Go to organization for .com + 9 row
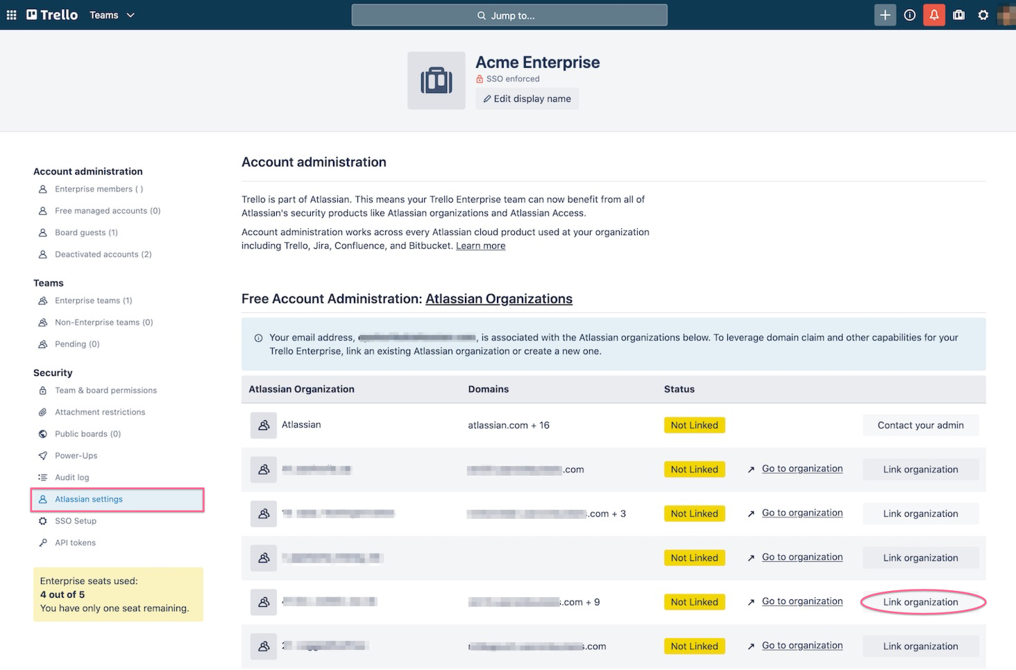The height and width of the screenshot is (670, 1016). tap(802, 601)
